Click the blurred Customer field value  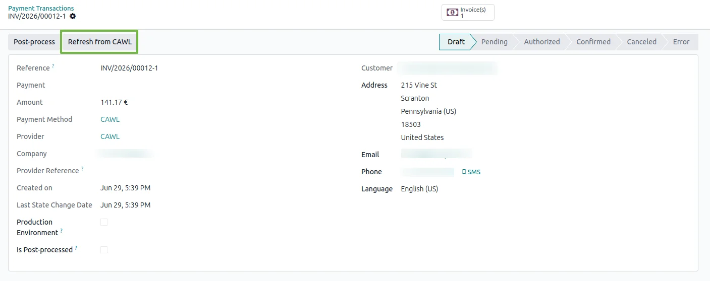(447, 68)
